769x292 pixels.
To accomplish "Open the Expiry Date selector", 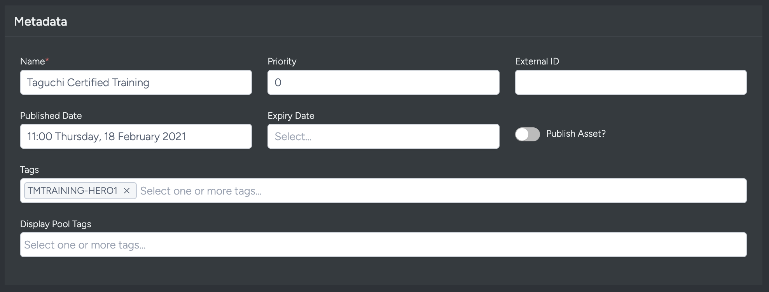I will point(383,136).
